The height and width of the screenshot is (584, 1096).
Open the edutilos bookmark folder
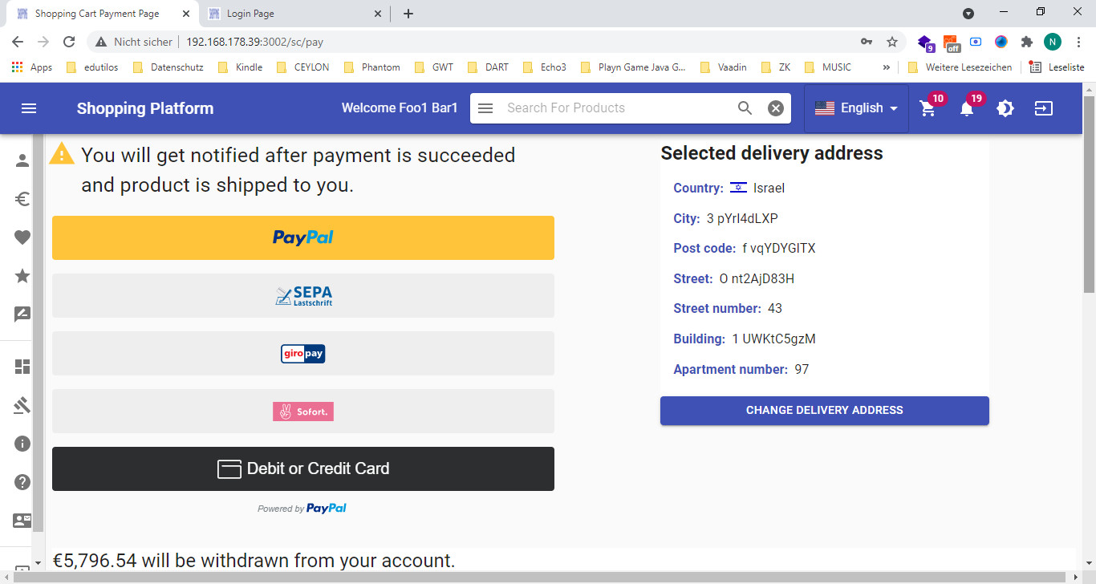point(92,67)
